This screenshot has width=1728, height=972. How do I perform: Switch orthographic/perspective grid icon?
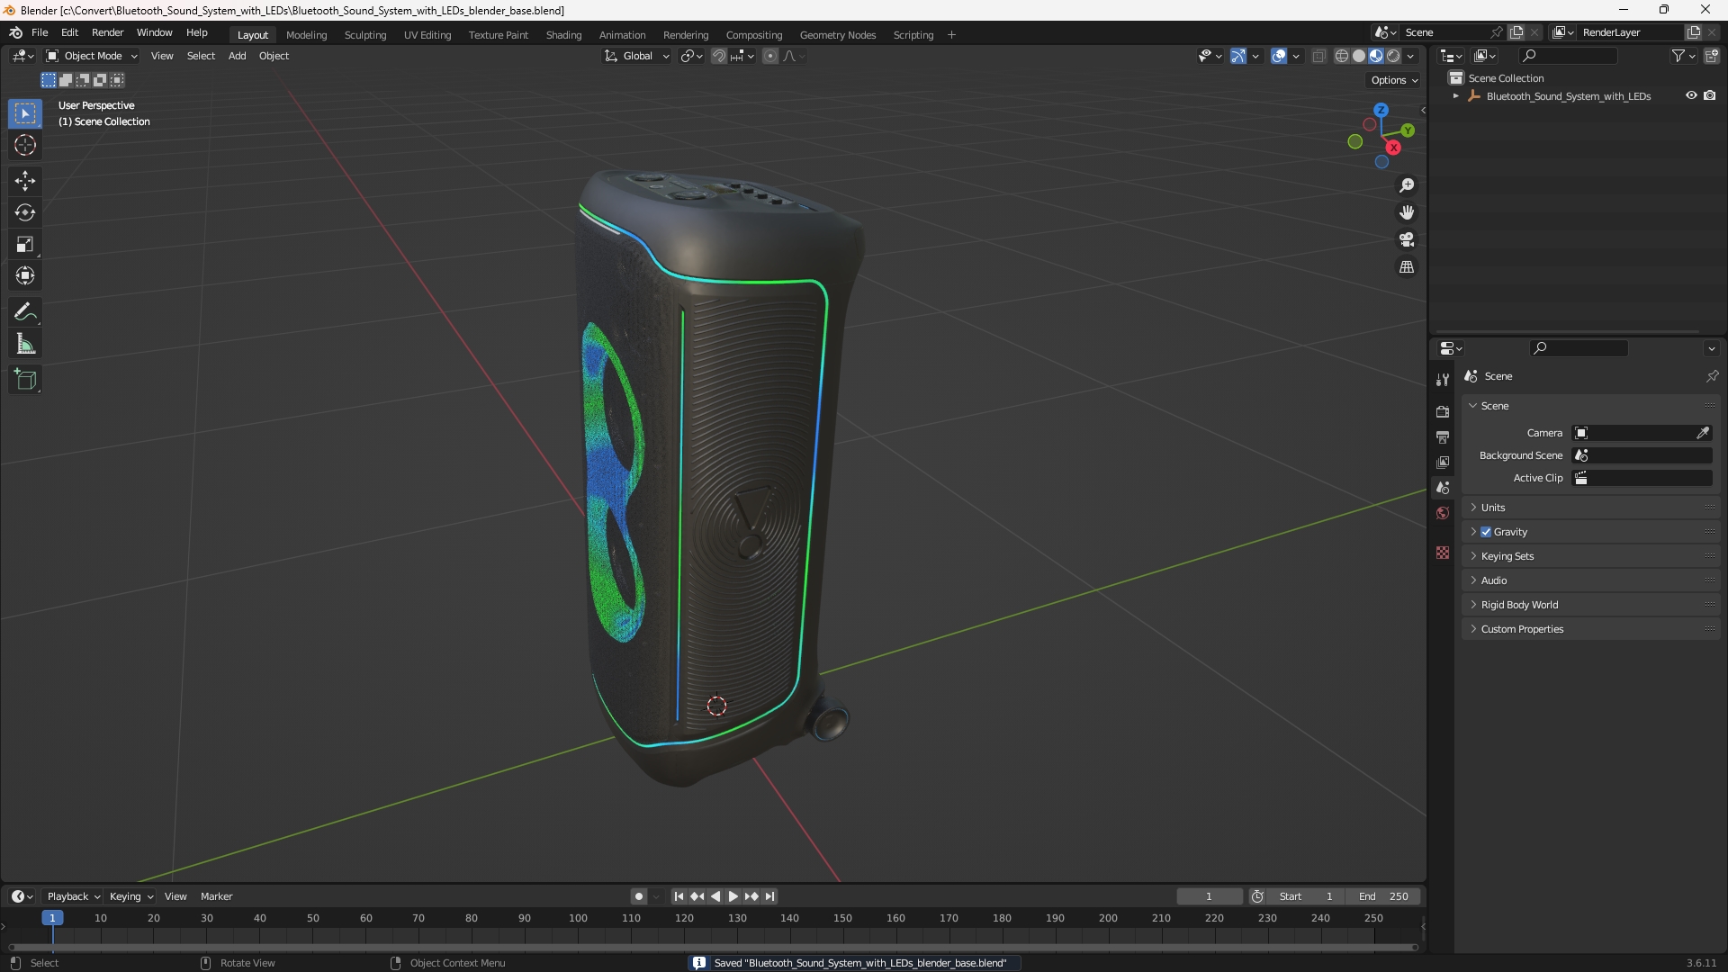click(1407, 267)
